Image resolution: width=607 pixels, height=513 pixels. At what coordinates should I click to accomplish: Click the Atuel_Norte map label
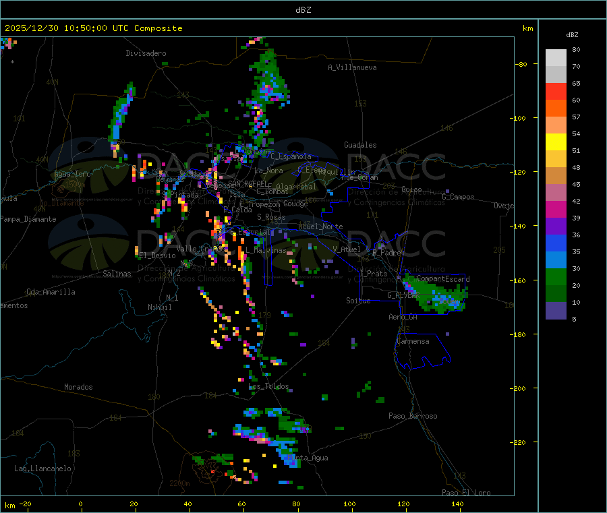[x=320, y=227]
